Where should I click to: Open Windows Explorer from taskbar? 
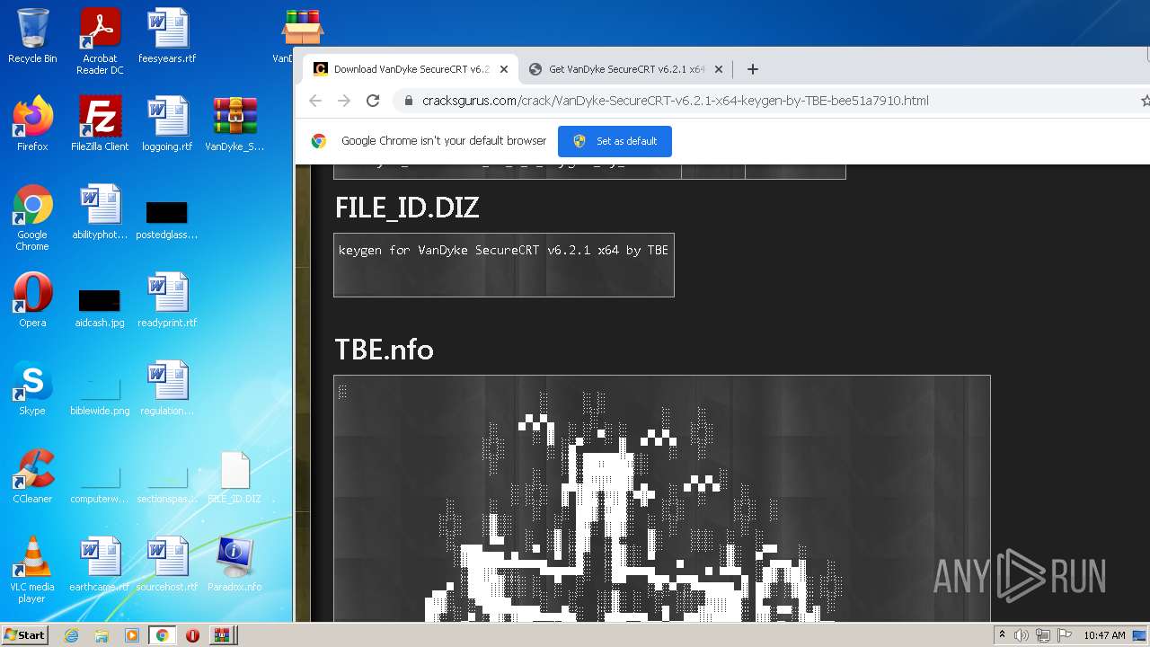102,635
